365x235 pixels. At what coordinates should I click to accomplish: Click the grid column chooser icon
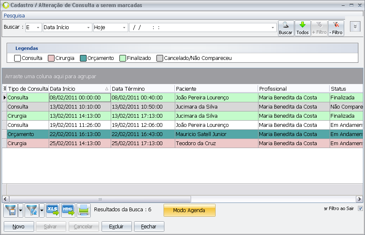[x=5, y=89]
